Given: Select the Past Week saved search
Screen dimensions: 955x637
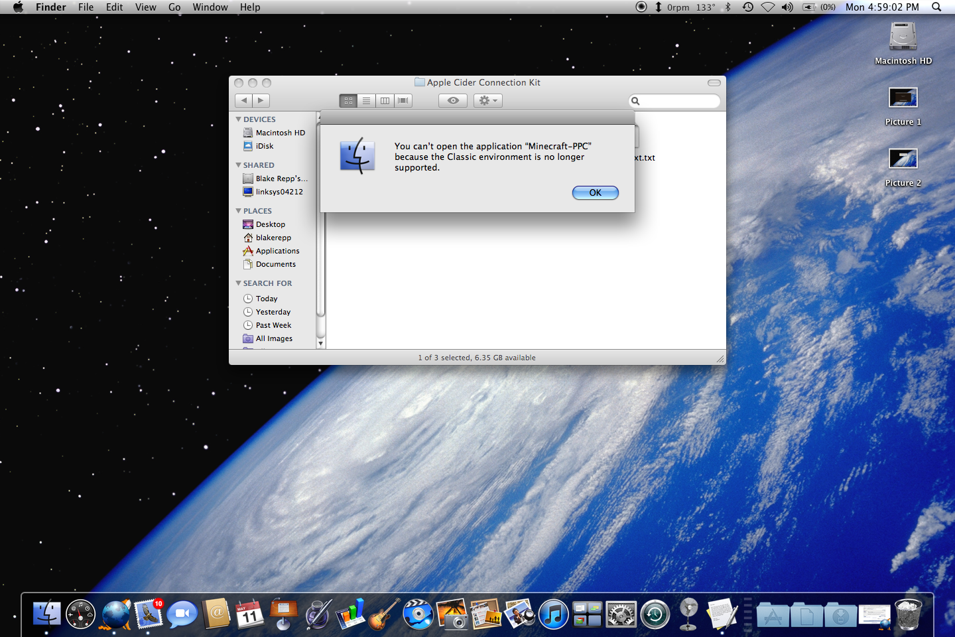Looking at the screenshot, I should (267, 325).
